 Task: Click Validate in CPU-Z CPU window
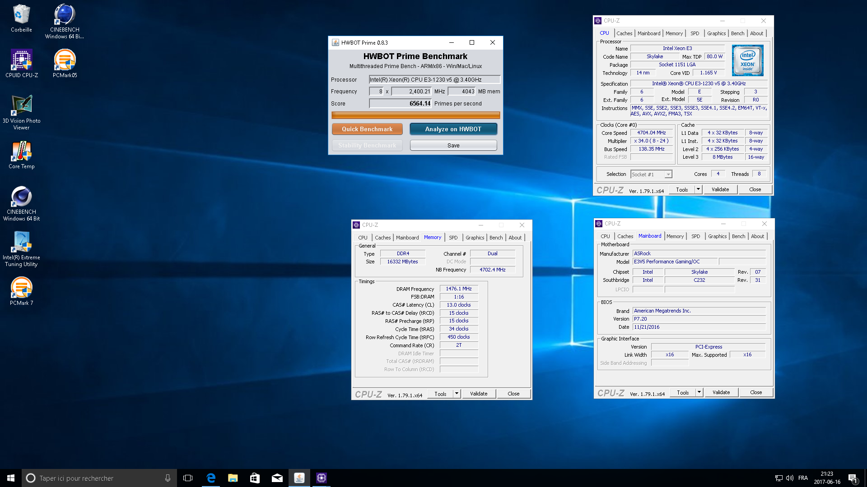(x=720, y=189)
